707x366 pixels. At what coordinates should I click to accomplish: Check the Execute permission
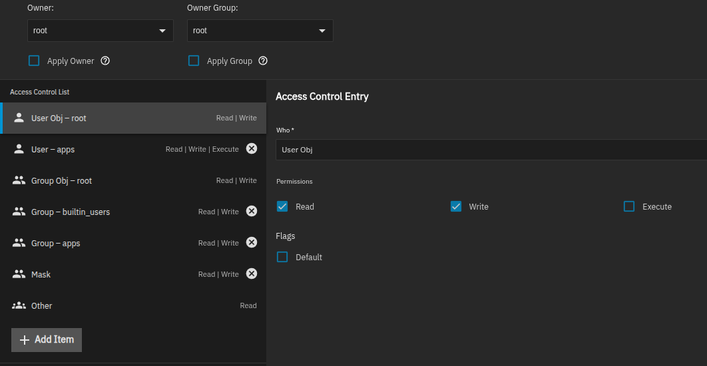[x=629, y=206]
